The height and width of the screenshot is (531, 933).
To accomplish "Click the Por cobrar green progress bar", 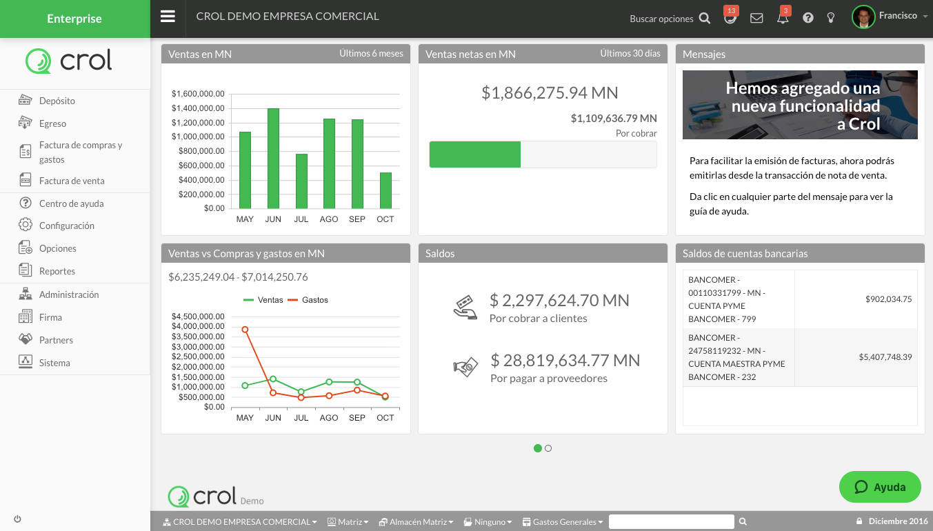I will coord(475,154).
